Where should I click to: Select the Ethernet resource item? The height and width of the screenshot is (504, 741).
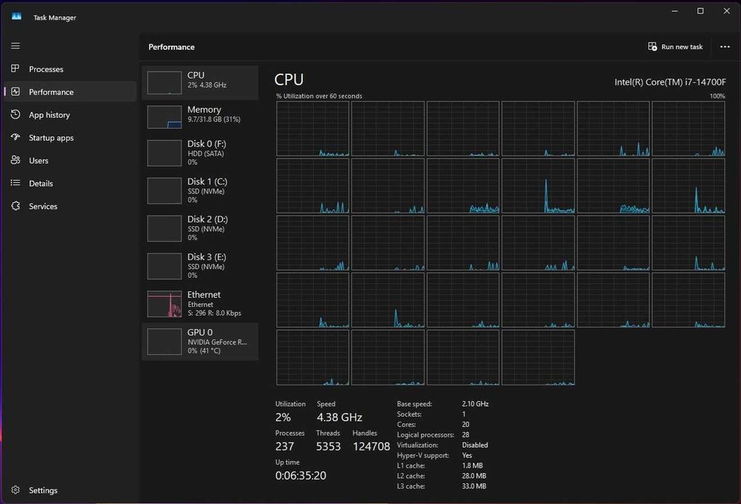[200, 304]
